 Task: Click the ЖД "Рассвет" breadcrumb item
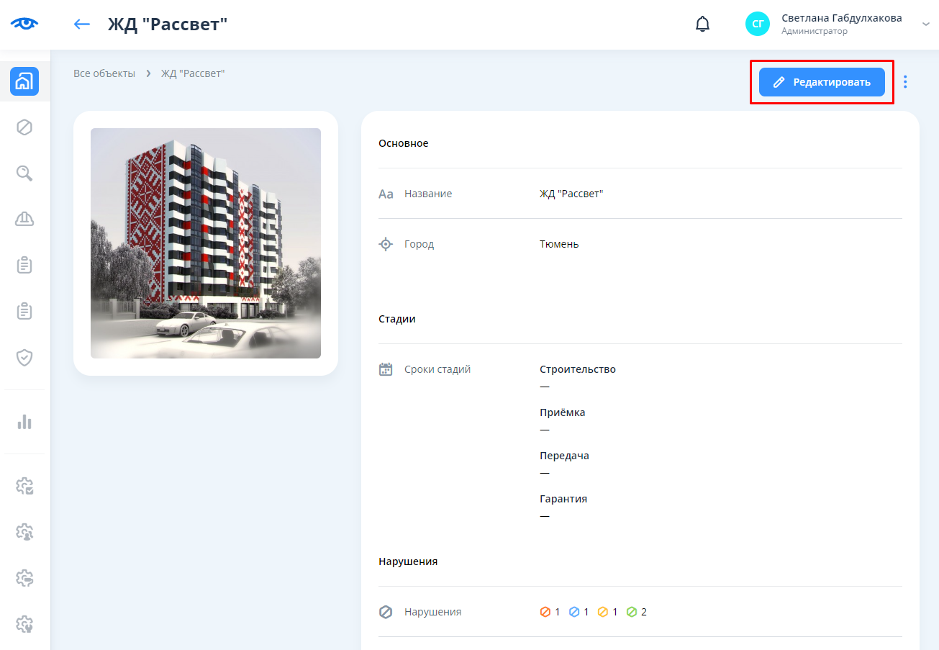pos(193,73)
